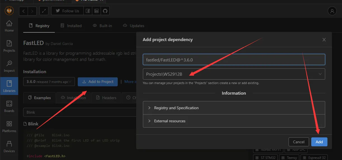Open Projects in the sidebar
342x160 pixels.
tap(9, 46)
